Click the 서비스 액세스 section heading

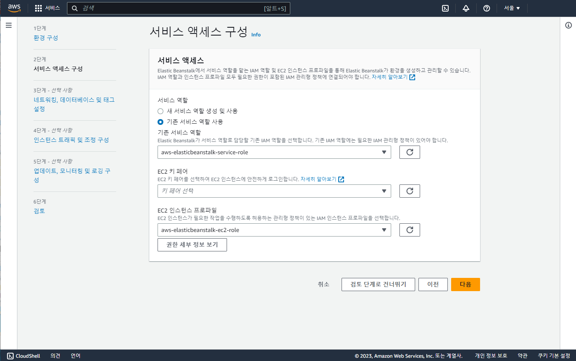tap(181, 60)
